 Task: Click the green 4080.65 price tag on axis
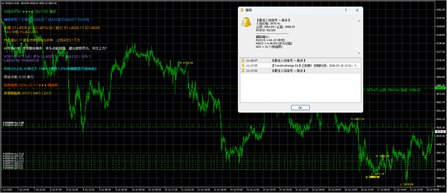click(438, 88)
